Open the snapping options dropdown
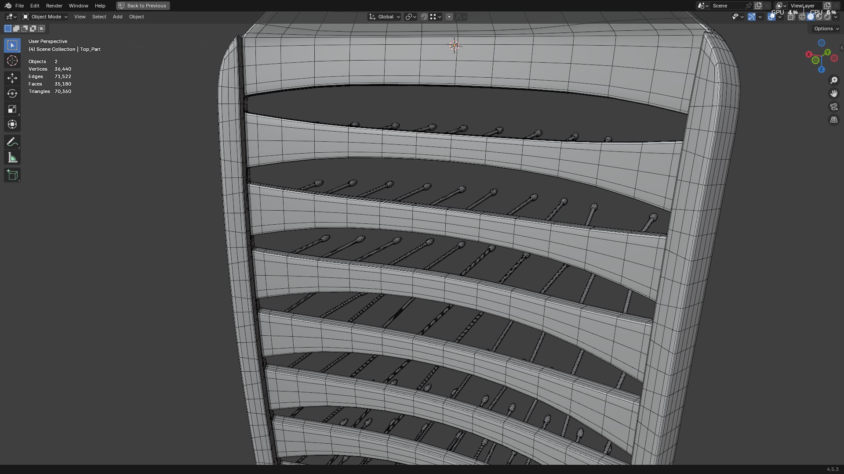This screenshot has height=474, width=844. [x=436, y=17]
